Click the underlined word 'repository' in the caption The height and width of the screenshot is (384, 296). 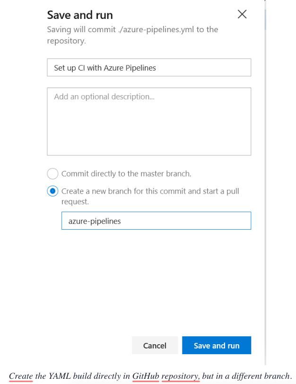click(x=180, y=376)
